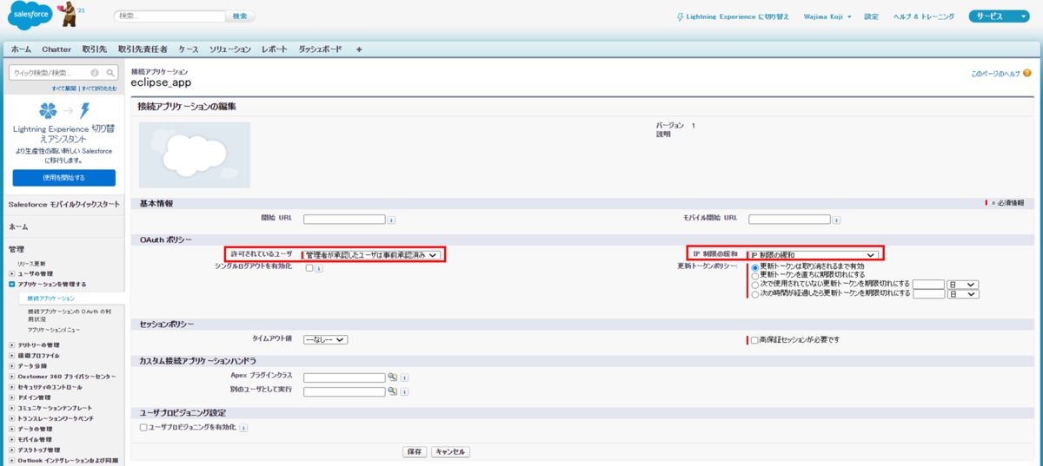Focus 開始 URL input field
Screen dimensions: 1043x466
(344, 220)
